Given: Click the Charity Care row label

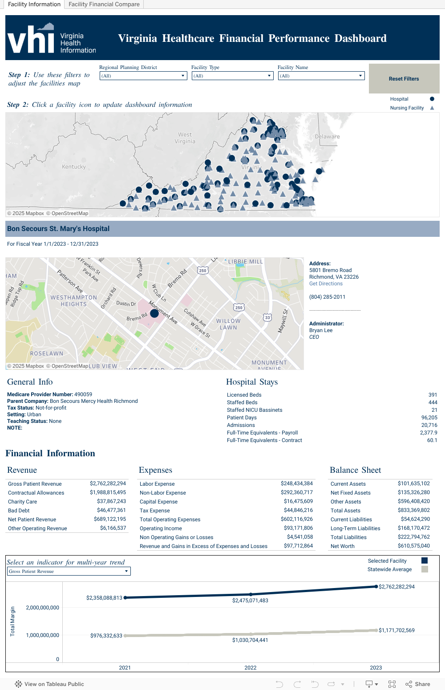Looking at the screenshot, I should point(22,502).
